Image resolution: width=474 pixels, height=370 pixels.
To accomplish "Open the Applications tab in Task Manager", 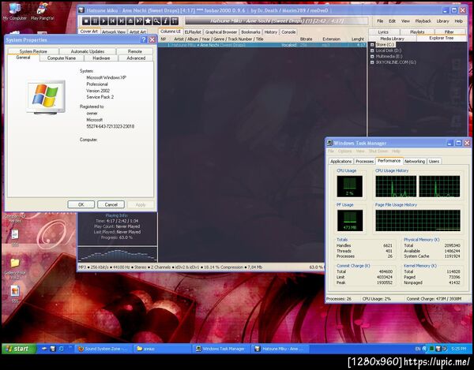I will 341,162.
